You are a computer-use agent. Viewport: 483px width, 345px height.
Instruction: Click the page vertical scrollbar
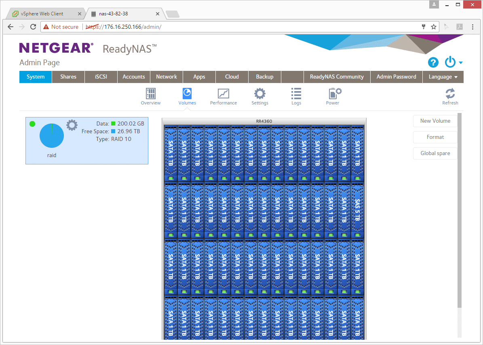pos(460,225)
